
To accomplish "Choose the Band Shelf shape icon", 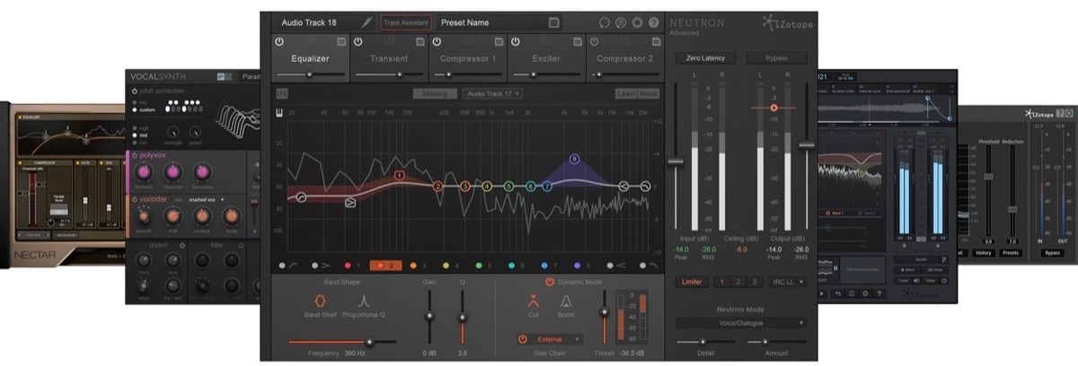I will tap(320, 302).
